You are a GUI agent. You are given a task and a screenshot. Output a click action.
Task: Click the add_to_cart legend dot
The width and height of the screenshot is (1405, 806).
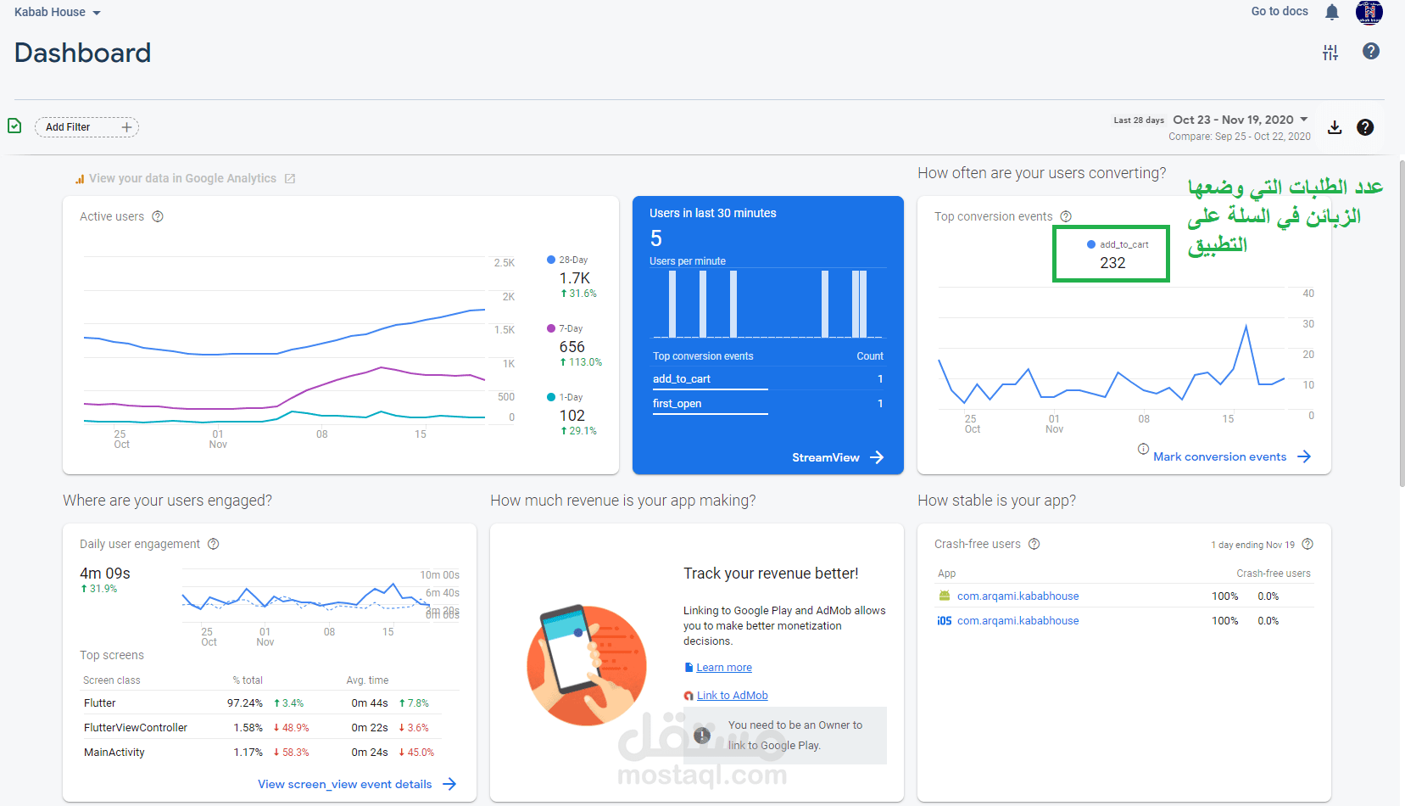pyautogui.click(x=1091, y=244)
